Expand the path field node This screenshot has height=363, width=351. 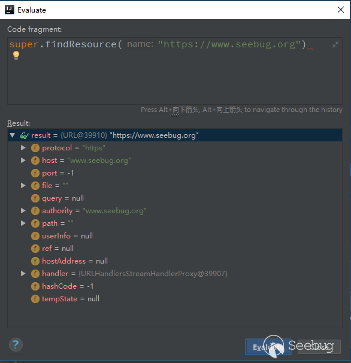(23, 223)
